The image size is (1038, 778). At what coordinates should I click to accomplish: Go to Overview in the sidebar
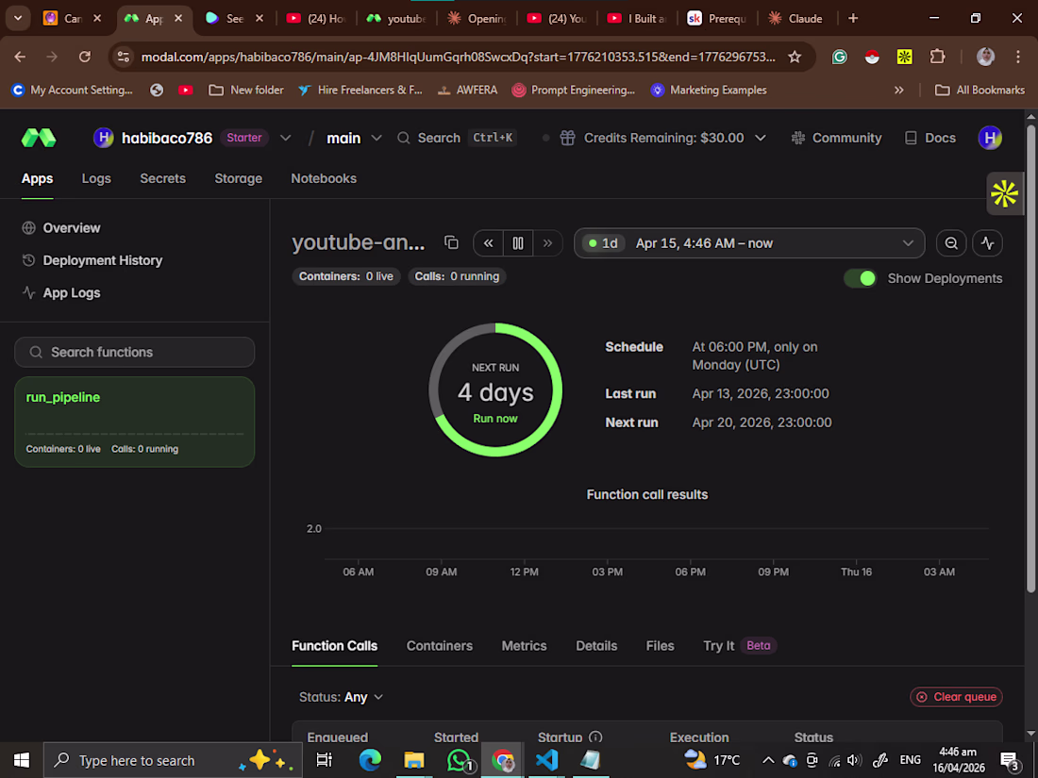(61, 228)
